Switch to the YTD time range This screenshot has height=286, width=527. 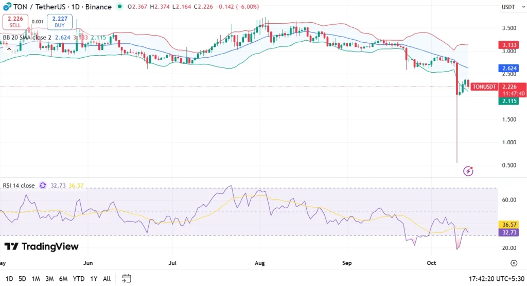(x=79, y=279)
